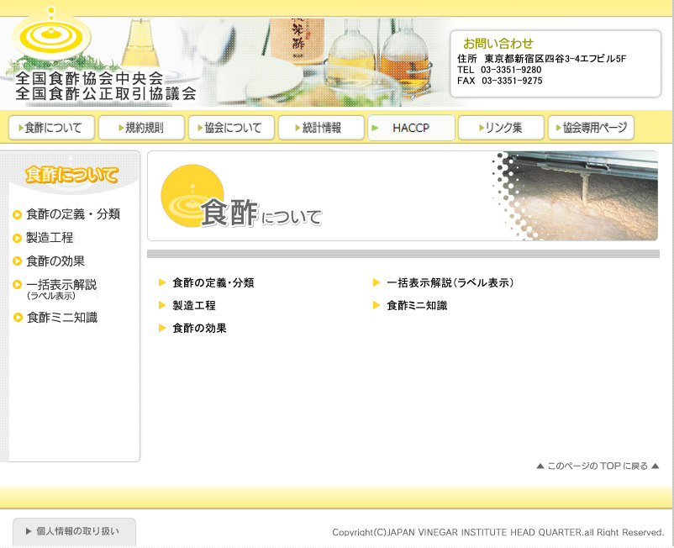Screen dimensions: 674x548
Task: Open the リンク集 navigation button
Action: pyautogui.click(x=501, y=128)
